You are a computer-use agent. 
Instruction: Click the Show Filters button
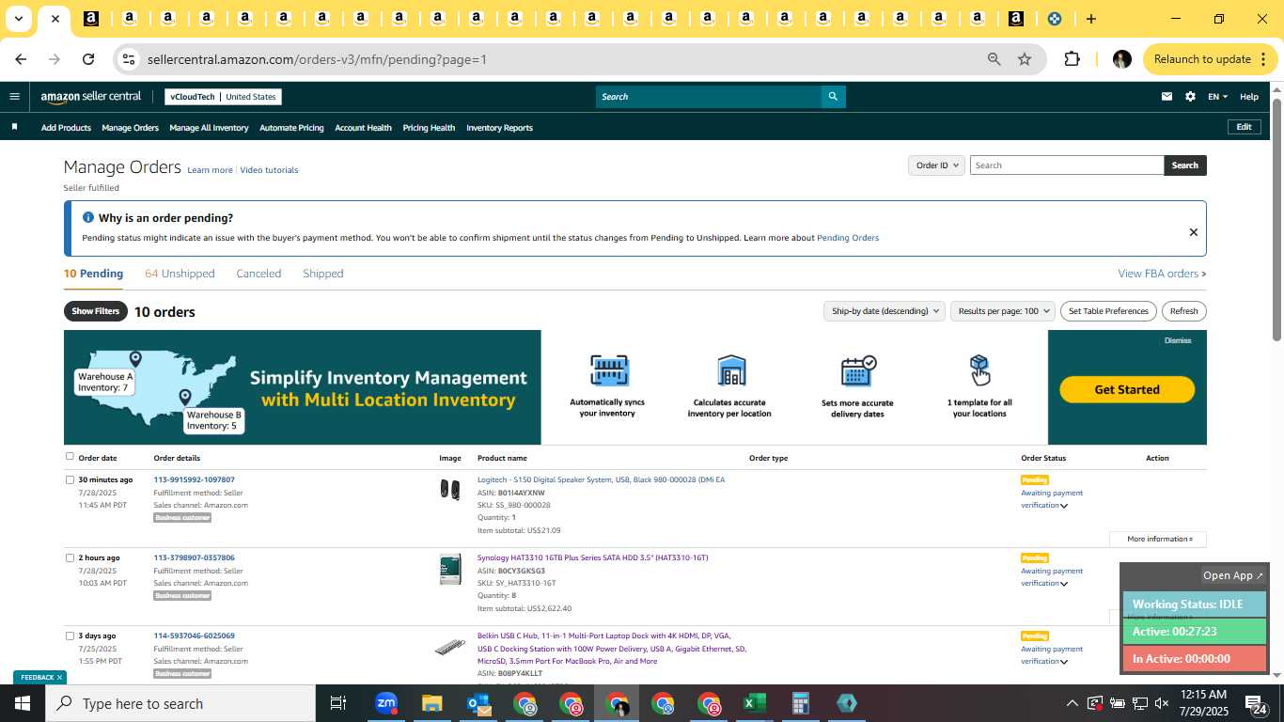coord(96,311)
